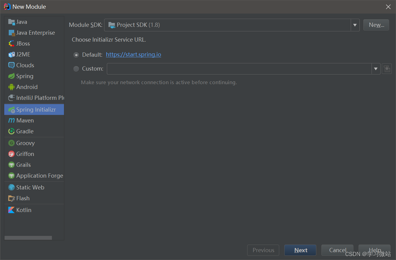Screen dimensions: 396x260
Task: Click the Grails icon
Action: (11, 165)
